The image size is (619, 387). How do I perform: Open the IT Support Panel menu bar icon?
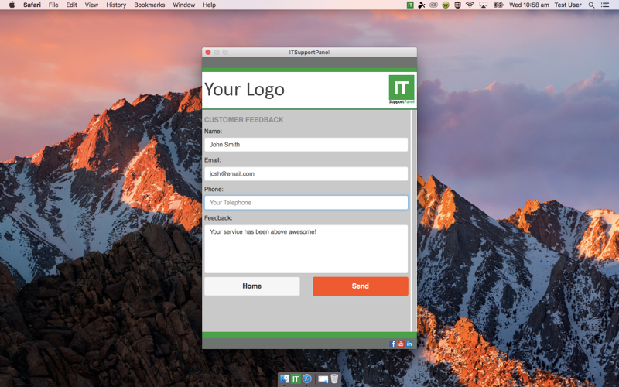coord(410,5)
